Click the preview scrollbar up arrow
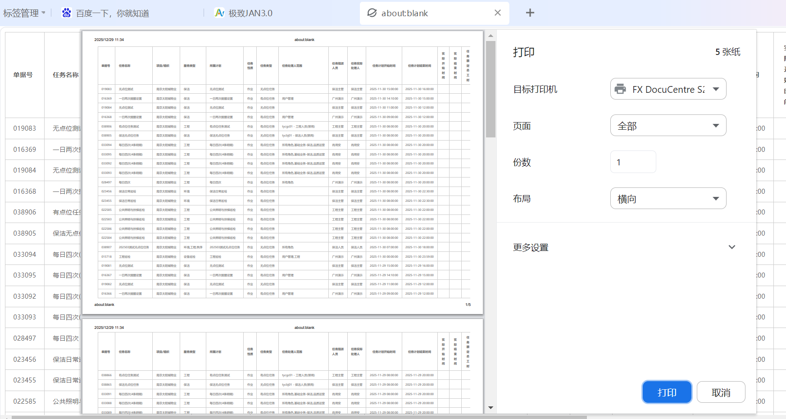This screenshot has width=786, height=419. 491,35
